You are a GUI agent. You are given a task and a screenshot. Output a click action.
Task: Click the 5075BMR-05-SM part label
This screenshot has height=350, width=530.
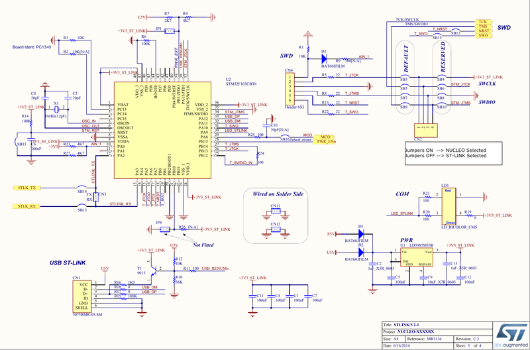click(x=87, y=315)
